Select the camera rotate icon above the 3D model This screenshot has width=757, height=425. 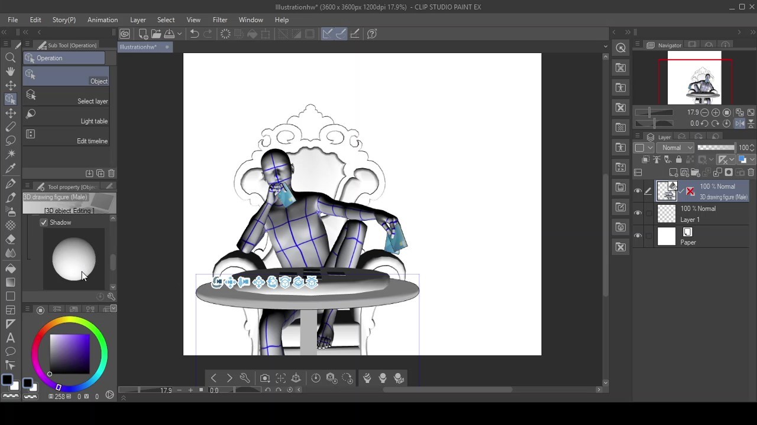click(217, 282)
